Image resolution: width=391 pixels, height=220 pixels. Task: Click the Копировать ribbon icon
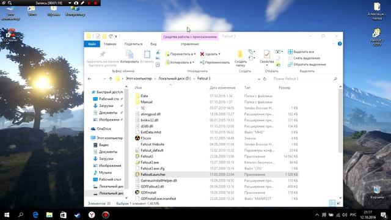click(130, 54)
